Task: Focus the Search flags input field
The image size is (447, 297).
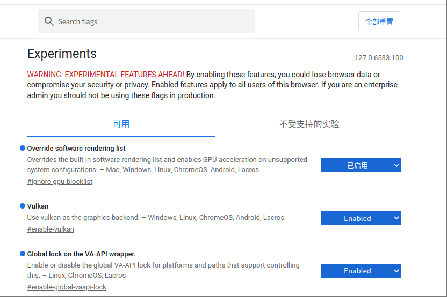Action: [147, 21]
